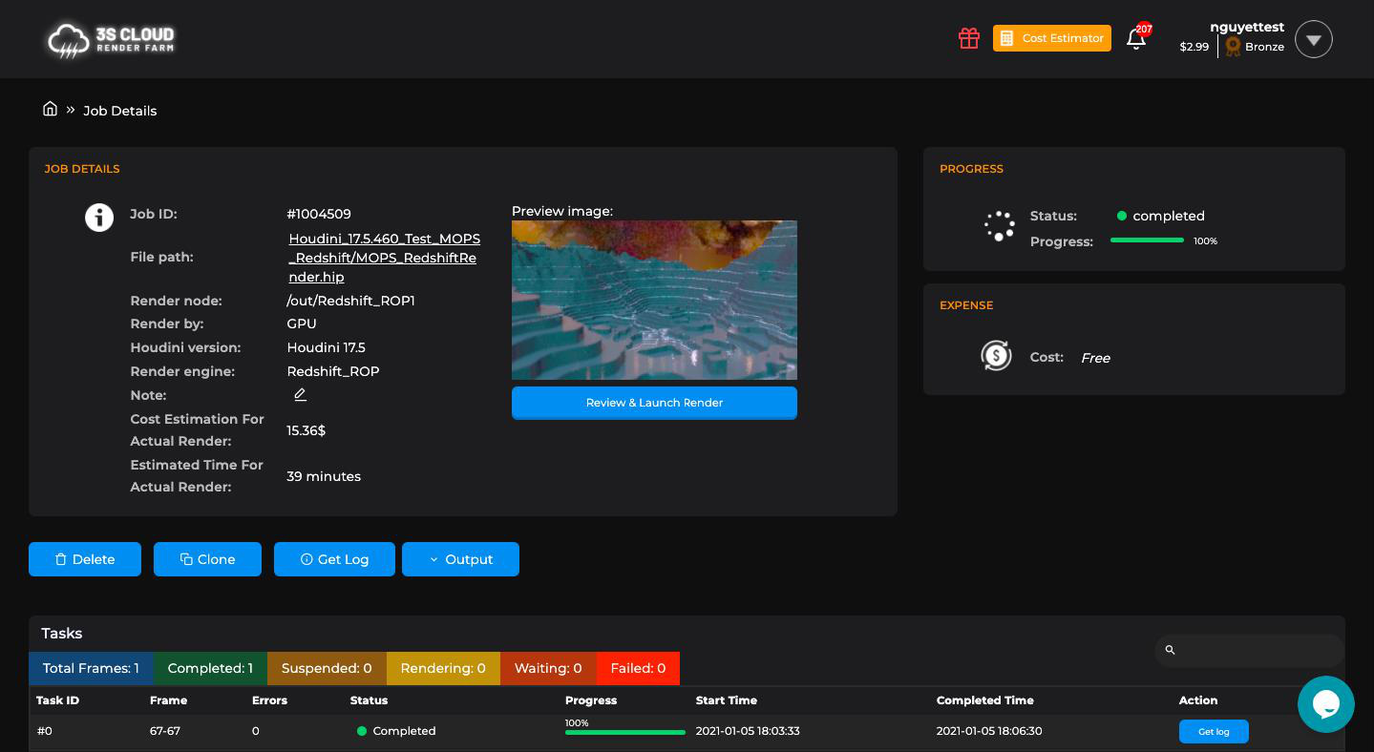Filter tasks by Suspended: 0

(327, 668)
